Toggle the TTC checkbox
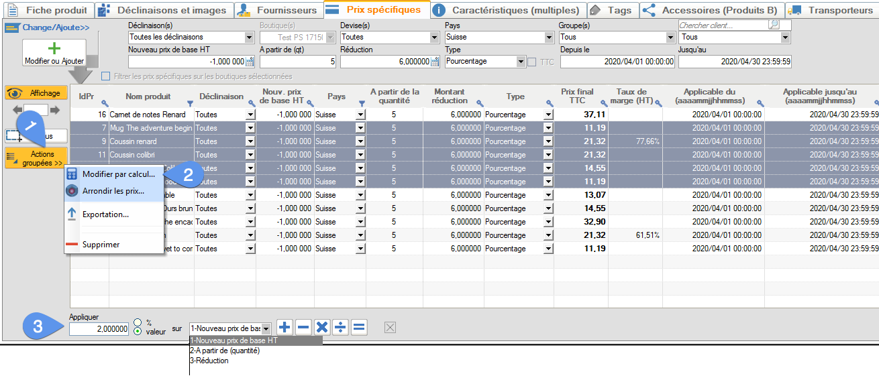 (531, 62)
